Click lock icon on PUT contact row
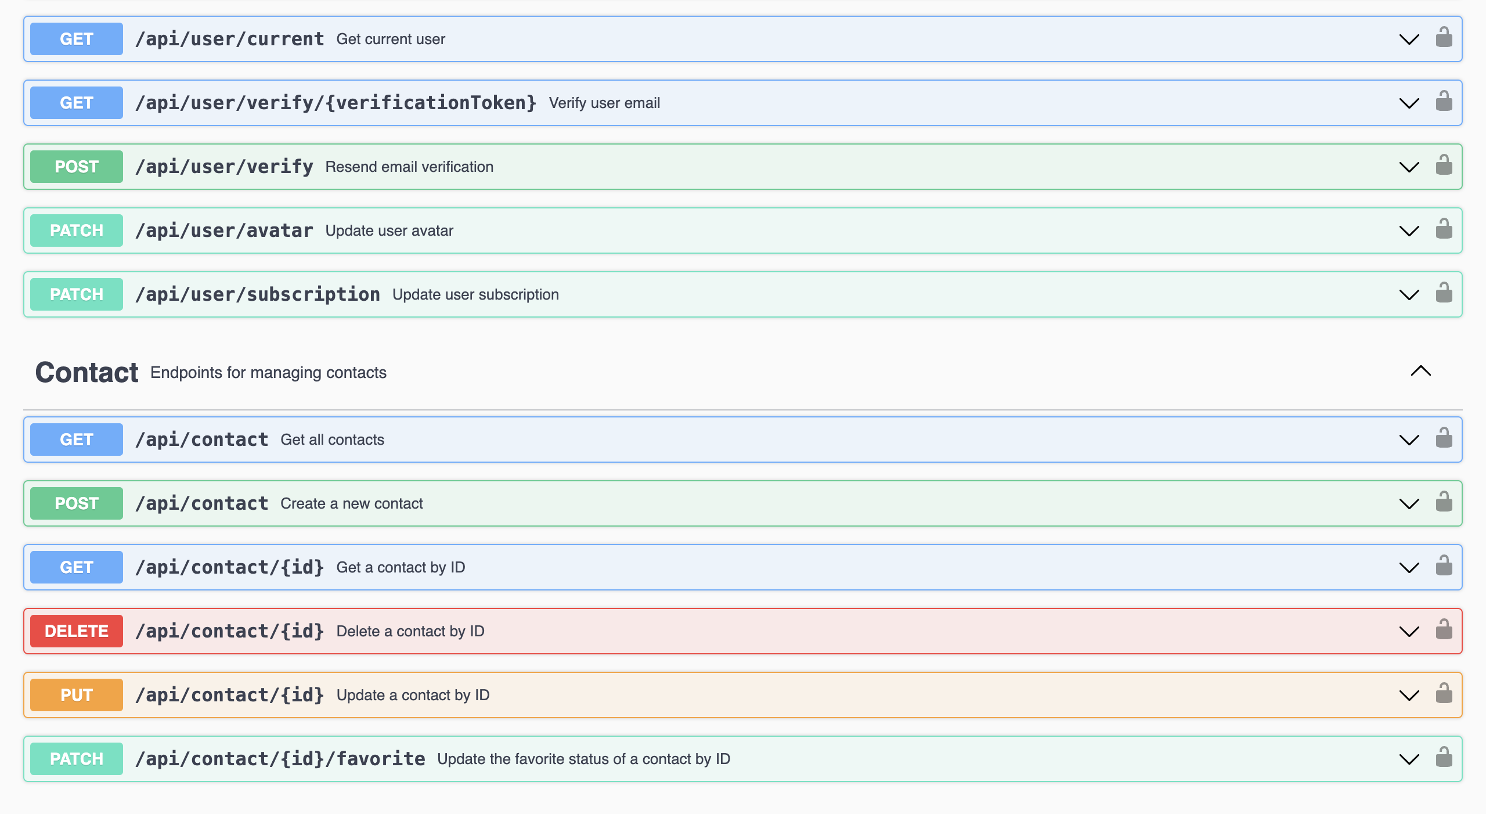The image size is (1486, 814). pos(1444,694)
